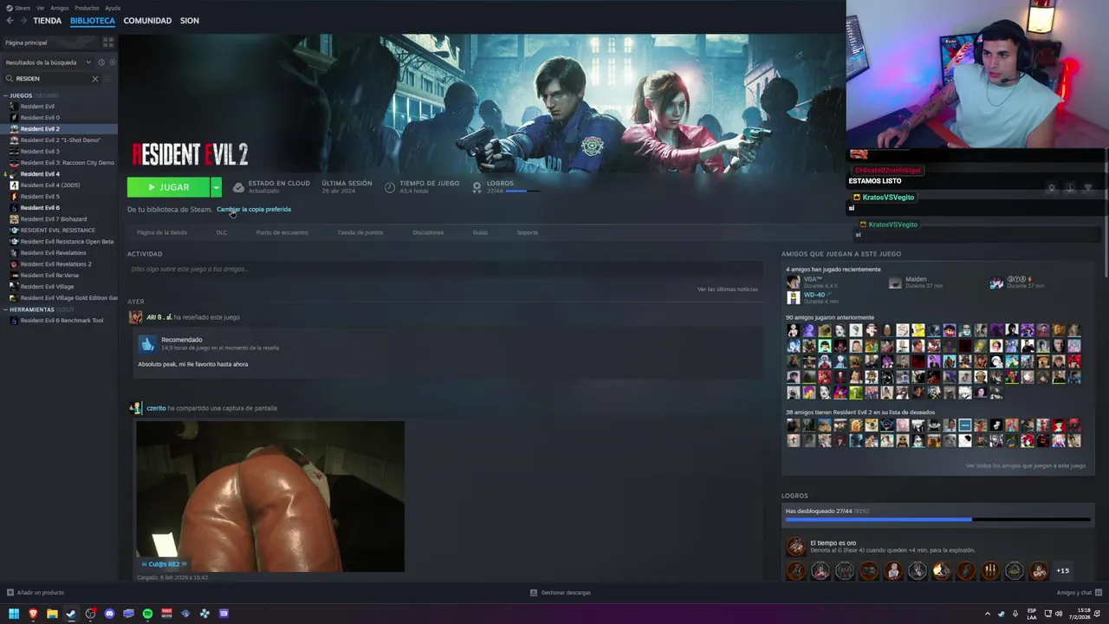The width and height of the screenshot is (1109, 624).
Task: Click the ready-to-play filter icon in sidebar
Action: pyautogui.click(x=111, y=62)
